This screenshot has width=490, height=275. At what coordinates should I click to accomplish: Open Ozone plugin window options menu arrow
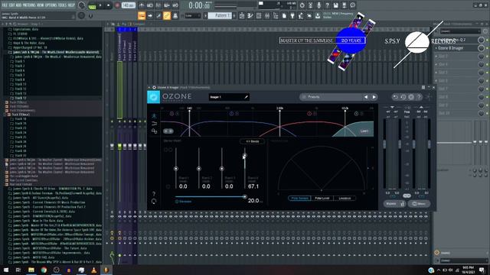[x=149, y=88]
